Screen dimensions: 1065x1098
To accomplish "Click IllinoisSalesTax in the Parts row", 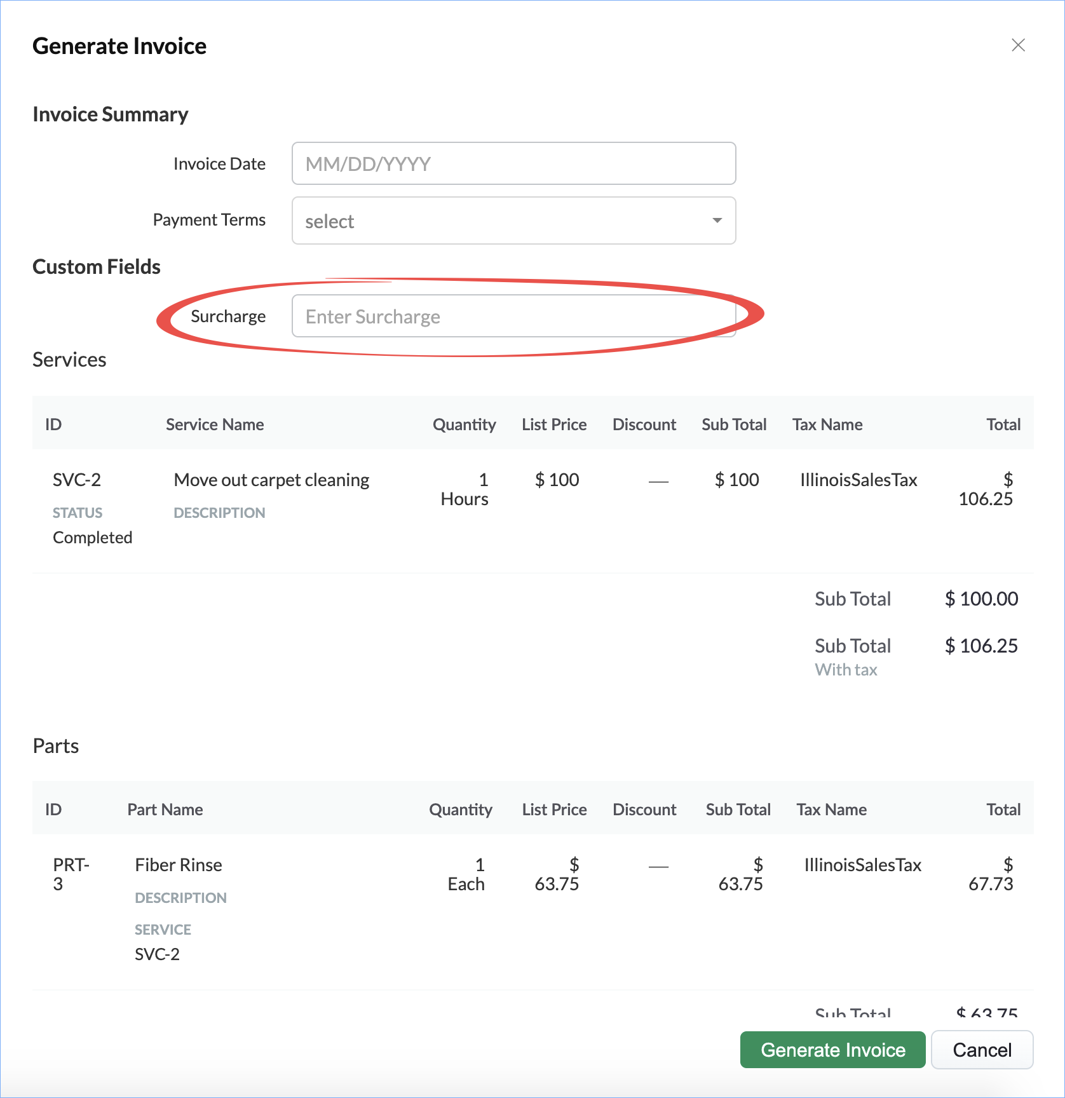I will [x=862, y=865].
